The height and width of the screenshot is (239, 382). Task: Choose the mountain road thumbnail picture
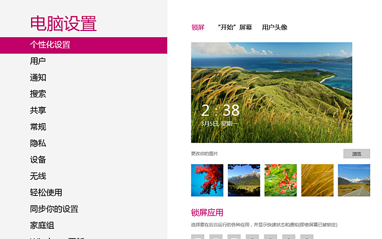[x=354, y=180]
